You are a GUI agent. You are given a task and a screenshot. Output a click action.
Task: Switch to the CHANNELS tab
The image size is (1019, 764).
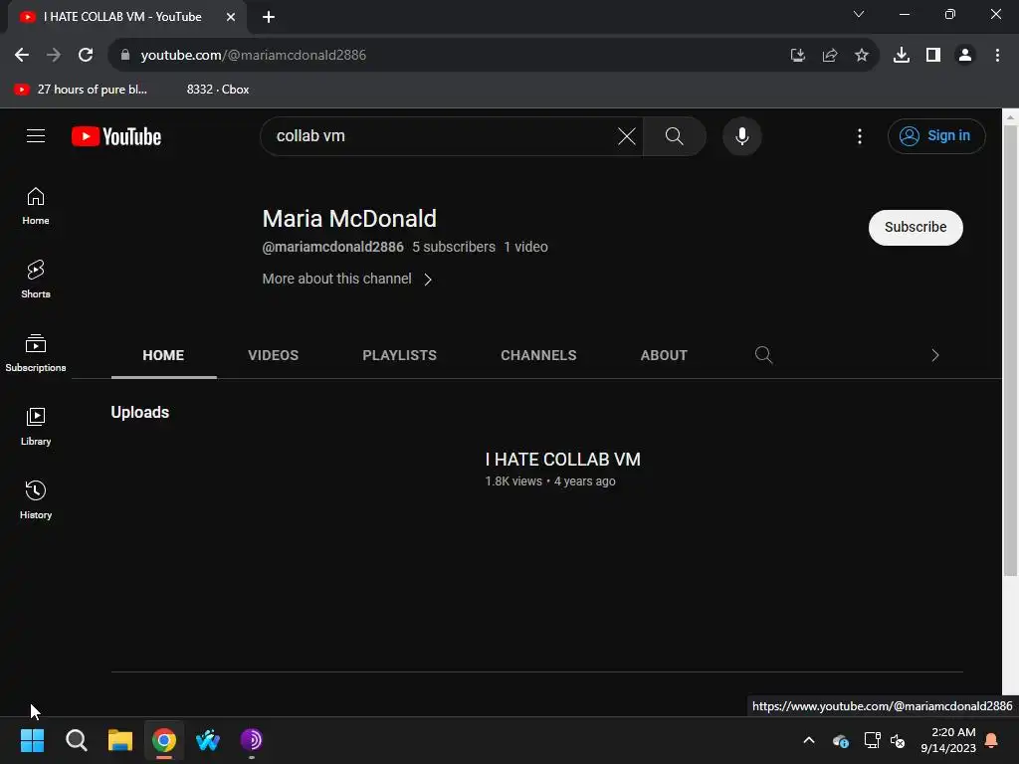pos(538,355)
